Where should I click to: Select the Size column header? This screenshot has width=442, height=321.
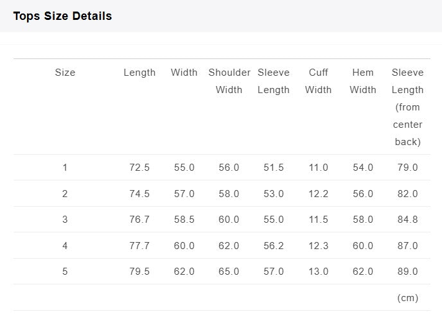65,73
